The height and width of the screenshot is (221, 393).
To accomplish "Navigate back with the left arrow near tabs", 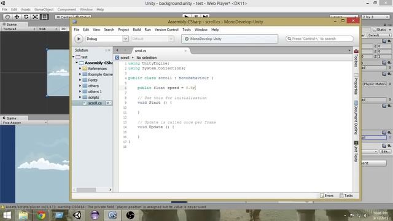I will (117, 50).
